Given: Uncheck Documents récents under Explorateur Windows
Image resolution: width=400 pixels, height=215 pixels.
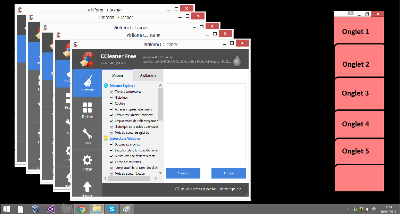Looking at the screenshot, I should (x=111, y=144).
